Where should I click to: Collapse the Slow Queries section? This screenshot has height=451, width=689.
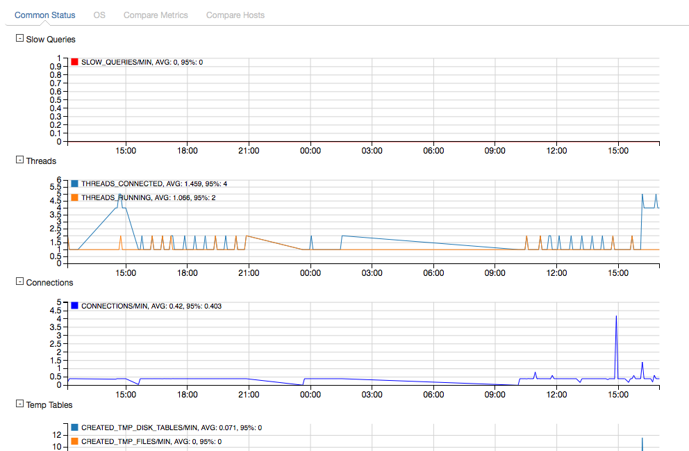(x=19, y=39)
